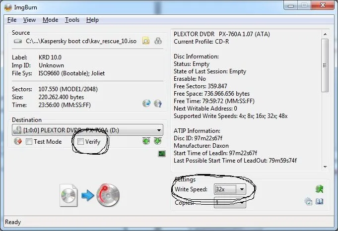Click the info panel scroll down arrow
The width and height of the screenshot is (338, 231).
(325, 167)
